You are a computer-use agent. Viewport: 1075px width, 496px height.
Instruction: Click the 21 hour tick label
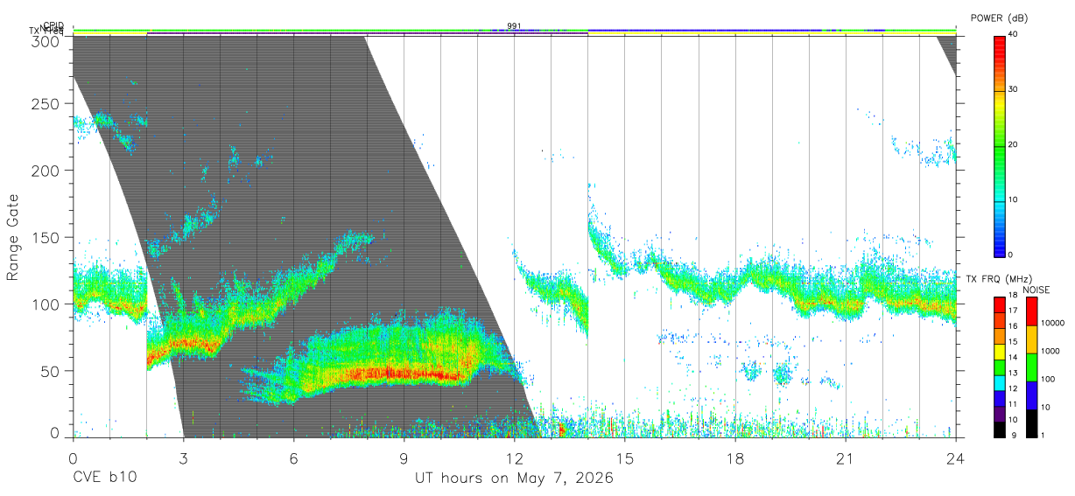click(845, 458)
